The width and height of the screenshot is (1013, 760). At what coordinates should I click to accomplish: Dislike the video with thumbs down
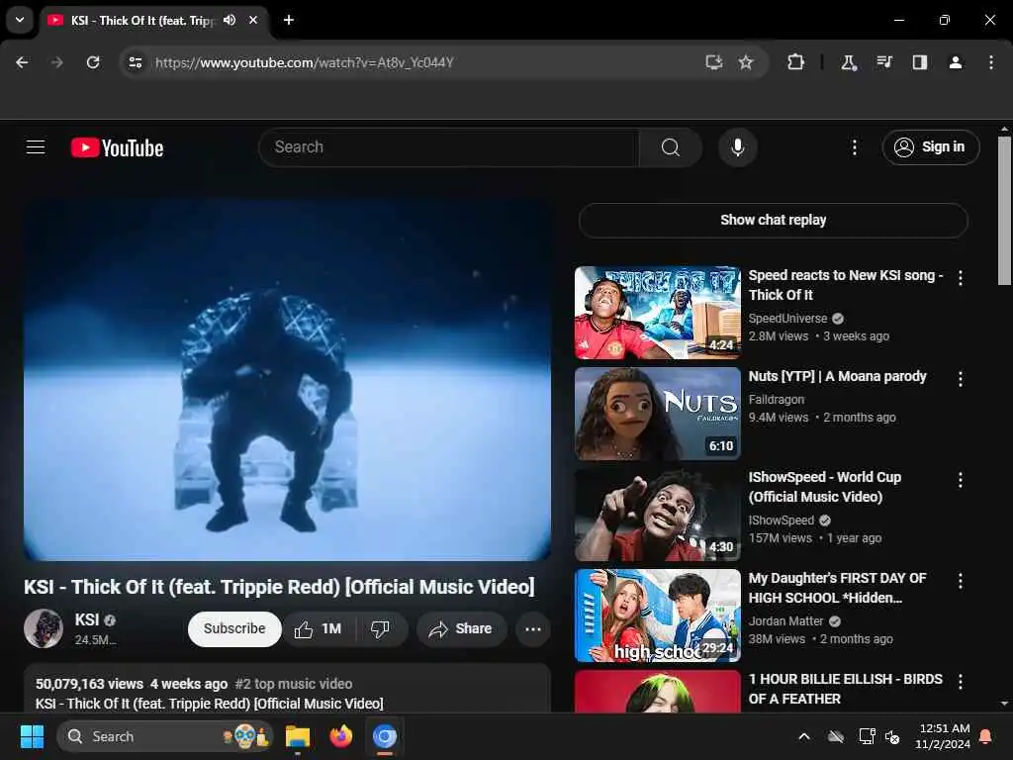[381, 628]
